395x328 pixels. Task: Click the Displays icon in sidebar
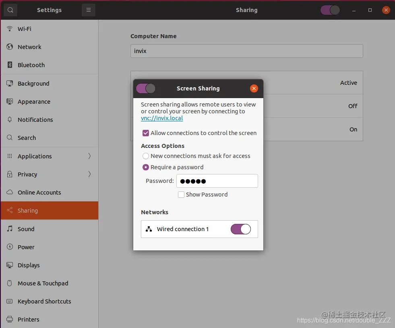point(10,265)
